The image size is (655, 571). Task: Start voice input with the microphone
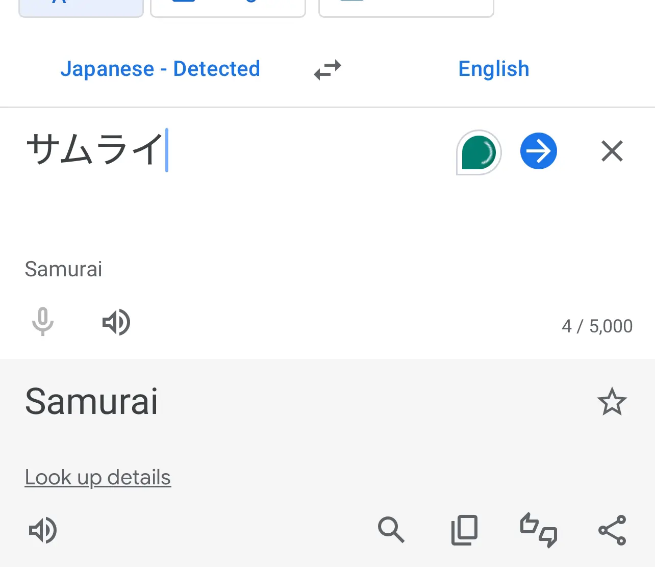pos(43,322)
